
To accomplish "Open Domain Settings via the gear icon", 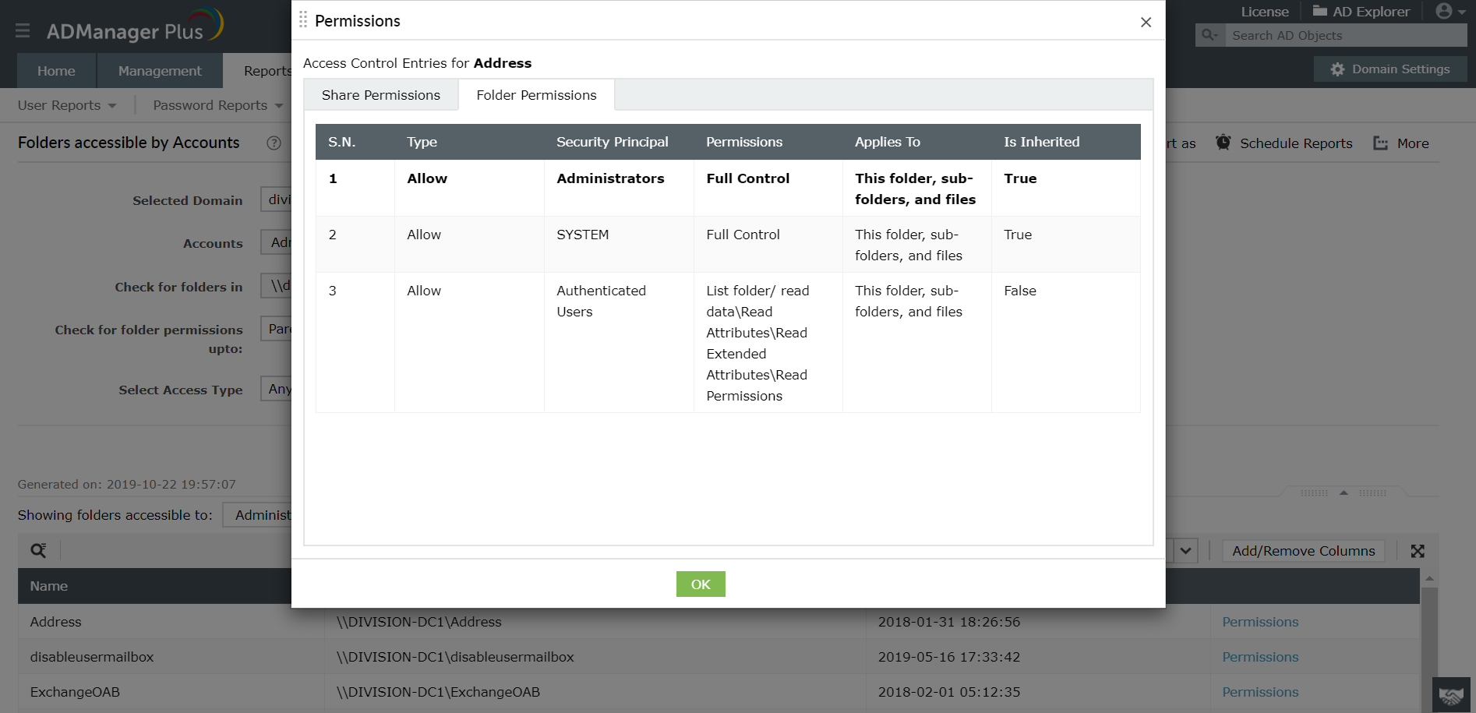I will [x=1337, y=69].
